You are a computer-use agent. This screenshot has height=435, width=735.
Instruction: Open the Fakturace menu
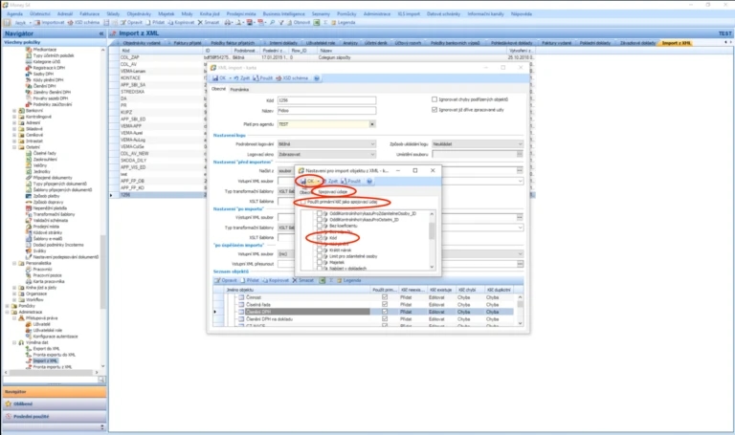(89, 14)
